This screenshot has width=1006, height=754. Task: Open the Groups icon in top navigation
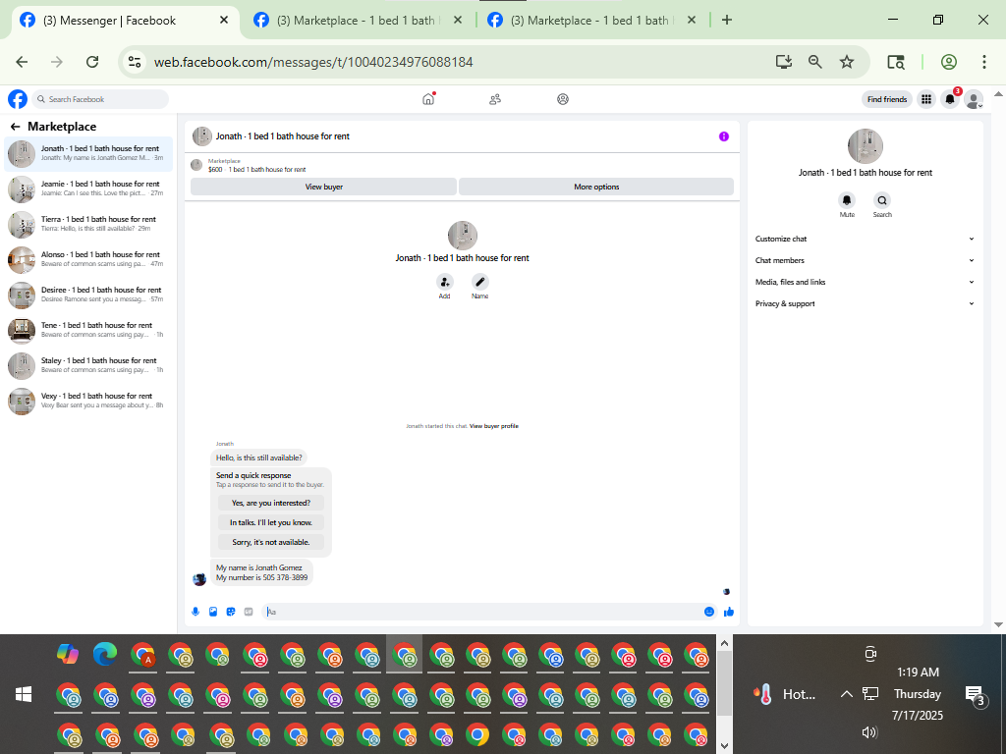[x=563, y=99]
